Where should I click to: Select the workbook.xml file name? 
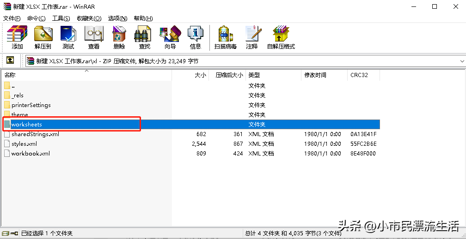(x=31, y=153)
